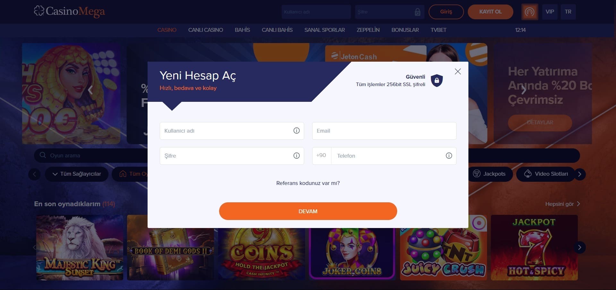Click the Email input field
The image size is (616, 290).
tap(384, 131)
